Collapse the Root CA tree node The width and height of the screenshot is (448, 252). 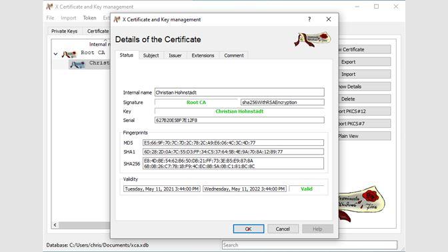pyautogui.click(x=55, y=54)
